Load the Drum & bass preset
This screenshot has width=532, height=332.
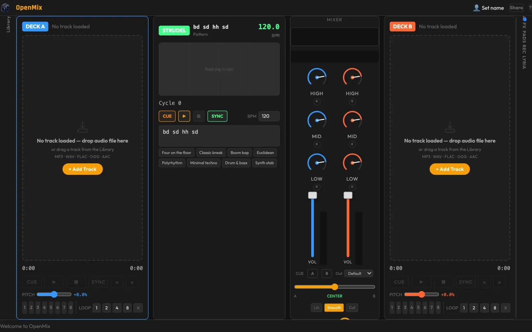point(236,163)
